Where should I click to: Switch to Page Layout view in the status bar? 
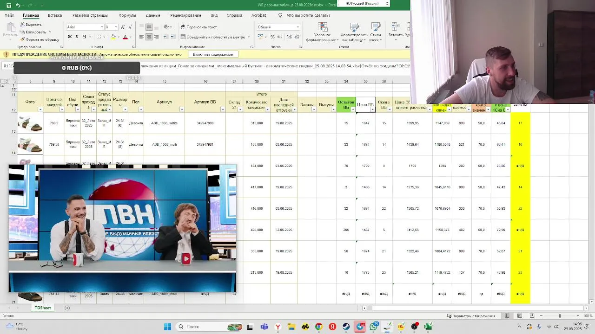coord(520,316)
